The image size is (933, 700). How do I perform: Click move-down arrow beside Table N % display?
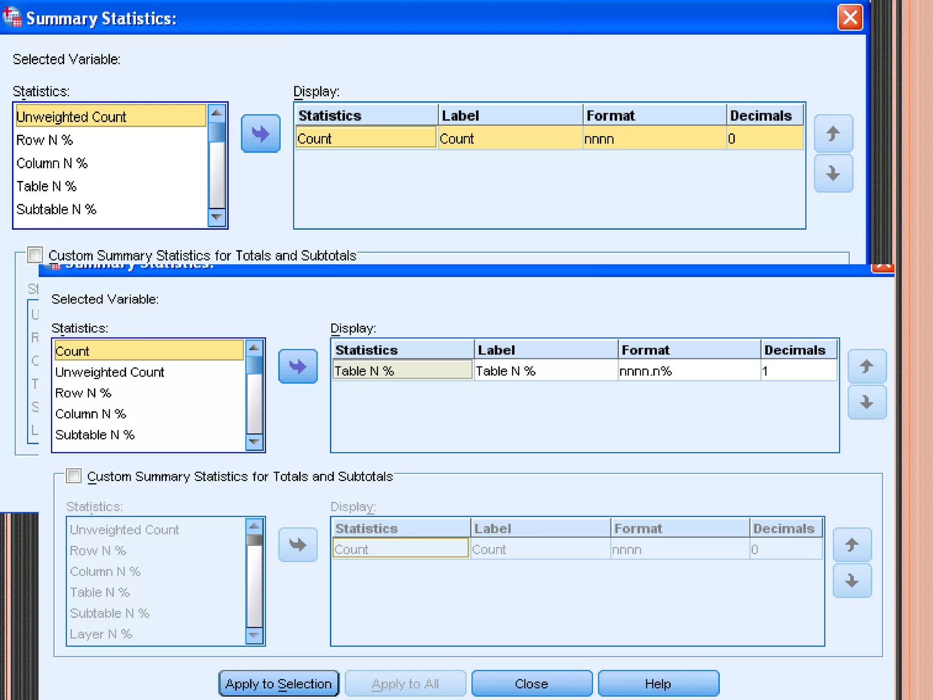pyautogui.click(x=866, y=402)
